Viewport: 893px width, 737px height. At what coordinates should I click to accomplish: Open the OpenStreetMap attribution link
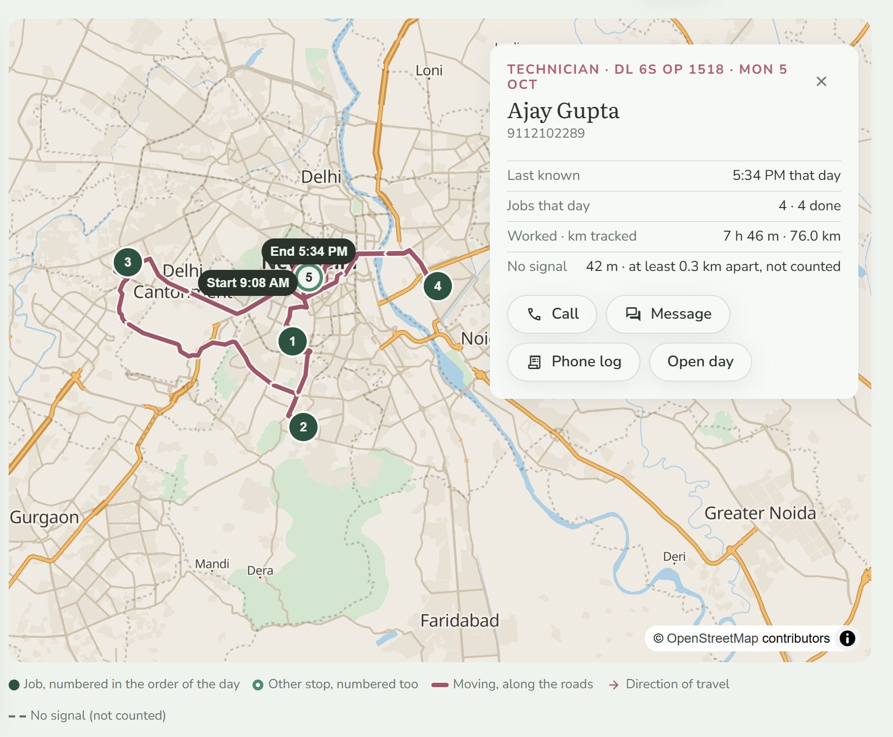713,638
